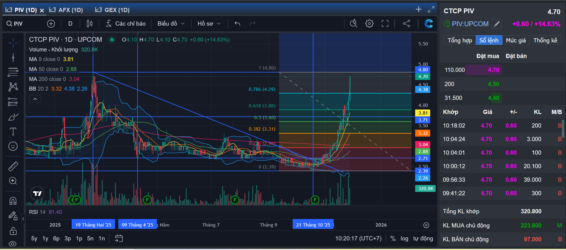Toggle tự động auto scale

pyautogui.click(x=423, y=239)
